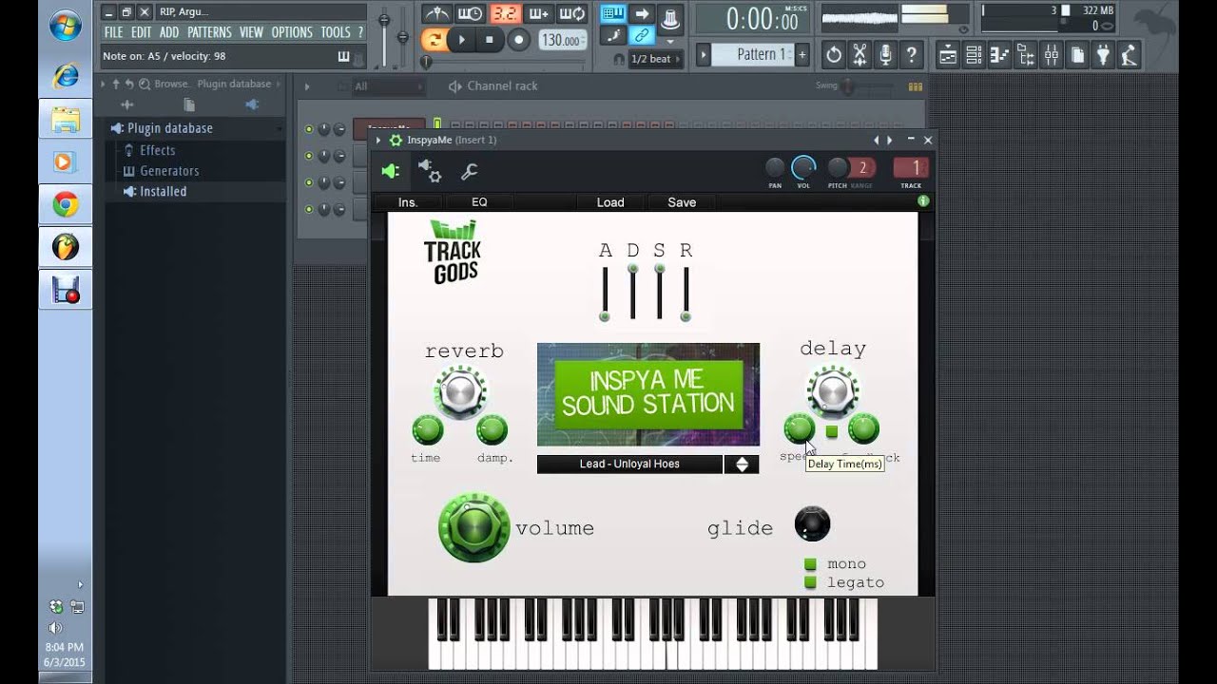The width and height of the screenshot is (1217, 684).
Task: Click the plugin VOL knob
Action: point(803,168)
